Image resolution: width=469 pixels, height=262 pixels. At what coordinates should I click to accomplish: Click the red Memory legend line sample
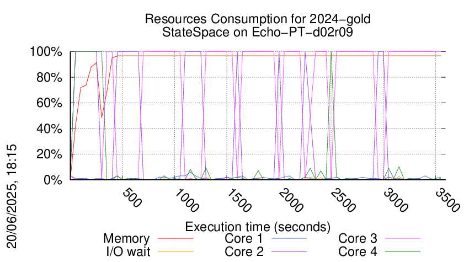(175, 238)
